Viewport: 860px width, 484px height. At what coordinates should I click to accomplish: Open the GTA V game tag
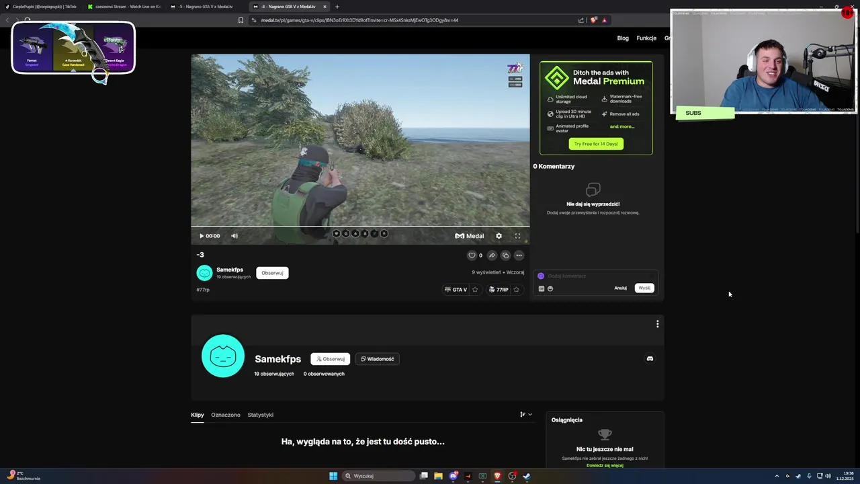(x=456, y=290)
